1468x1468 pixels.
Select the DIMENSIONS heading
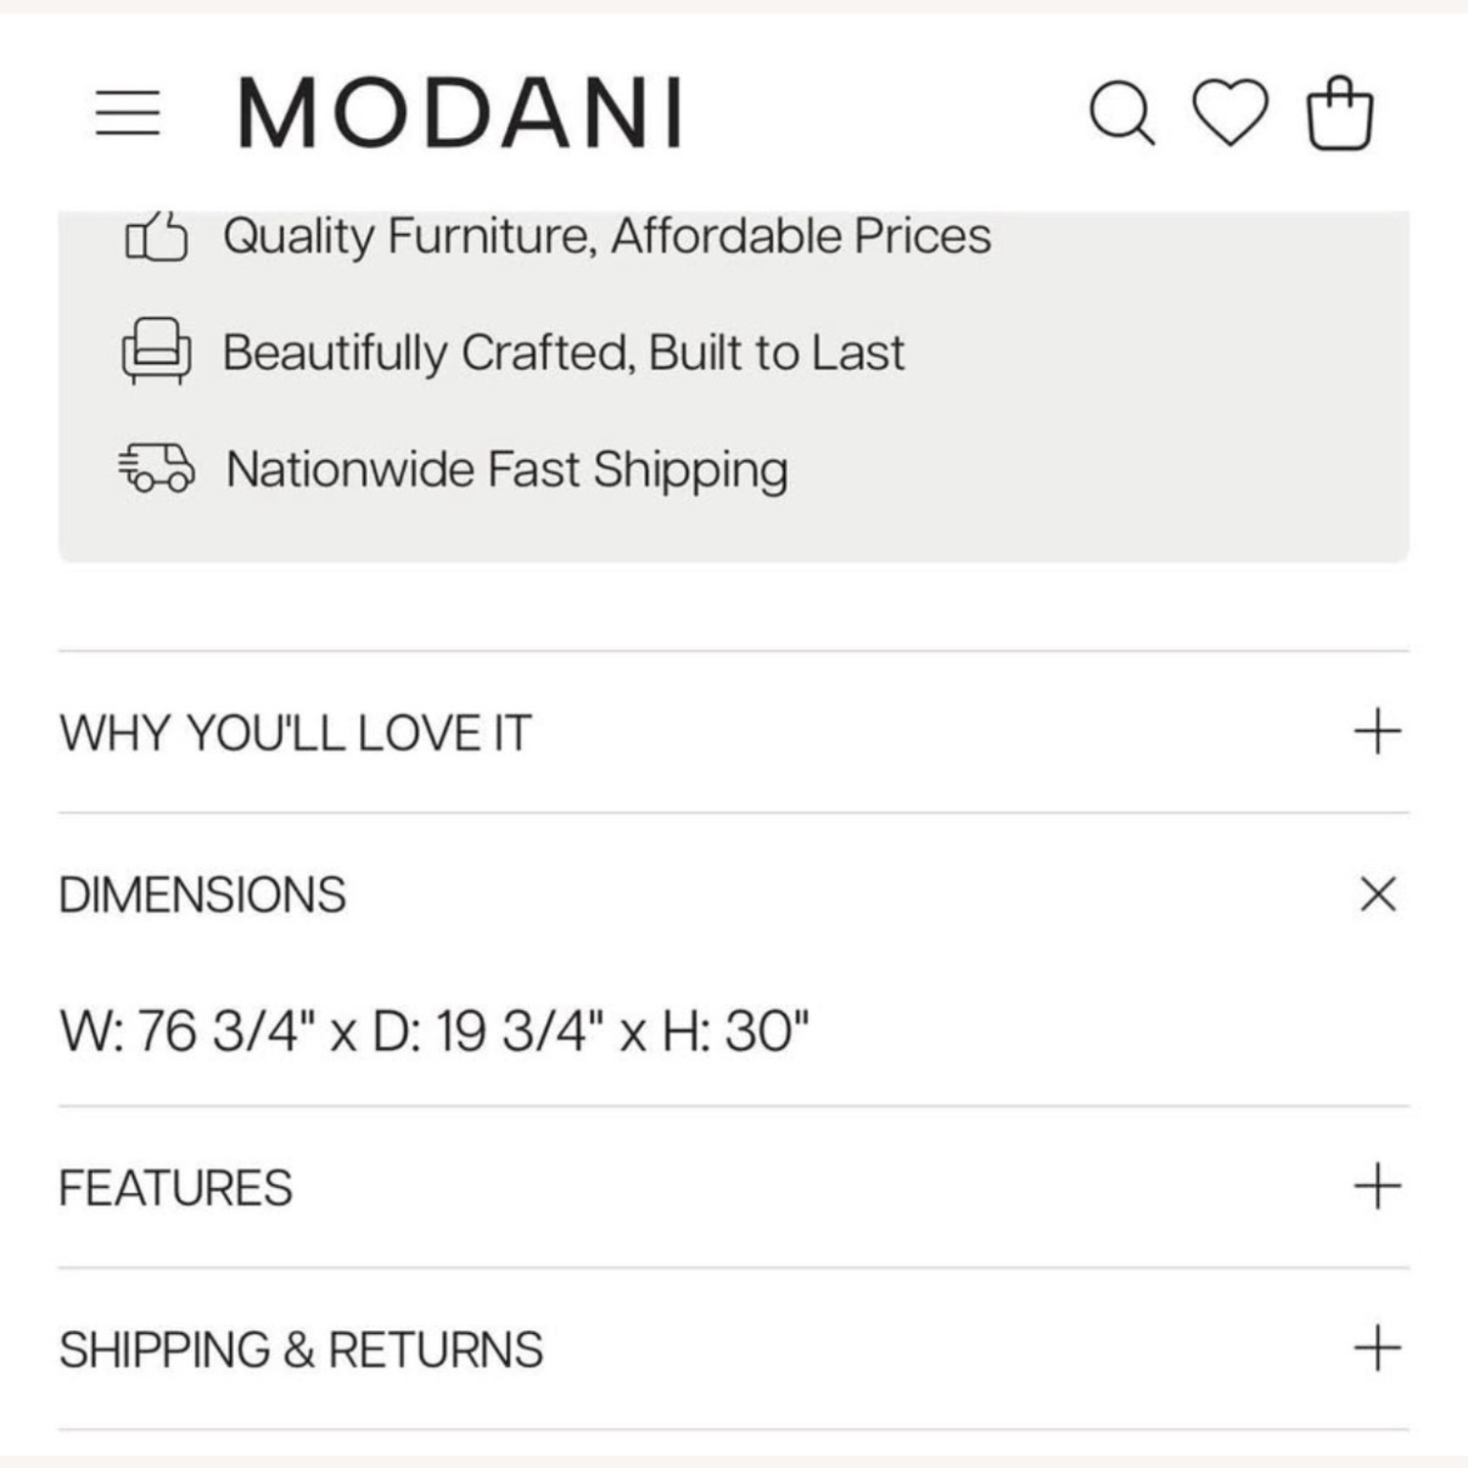click(204, 894)
